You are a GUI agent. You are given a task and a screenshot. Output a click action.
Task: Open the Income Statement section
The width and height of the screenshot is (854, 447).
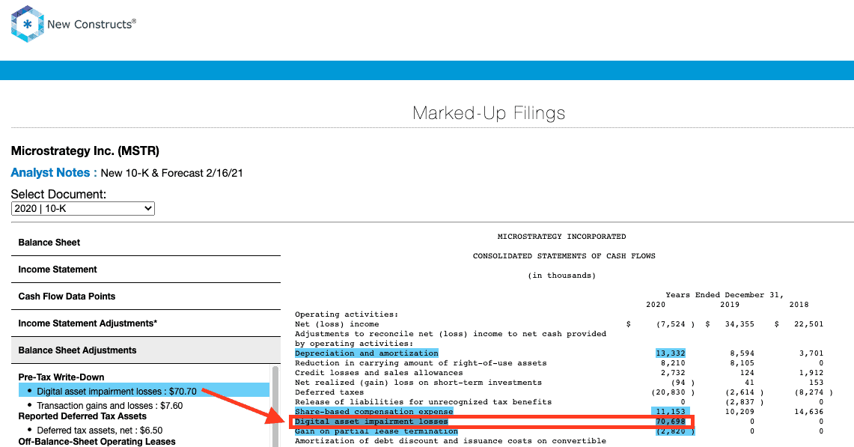(x=58, y=270)
